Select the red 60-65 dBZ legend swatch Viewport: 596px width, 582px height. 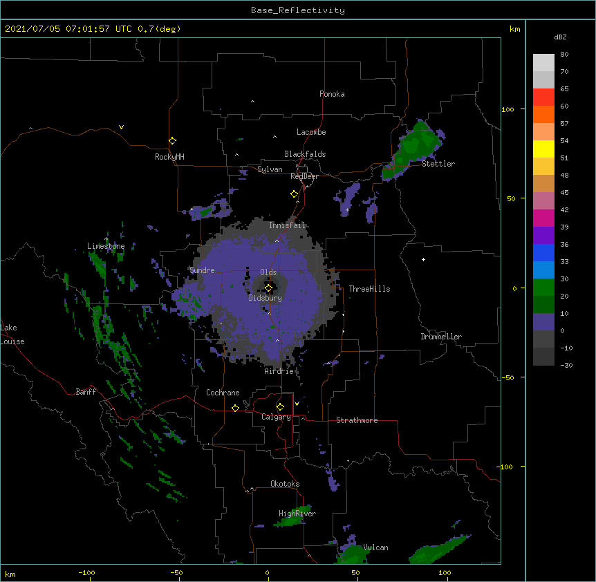(543, 97)
